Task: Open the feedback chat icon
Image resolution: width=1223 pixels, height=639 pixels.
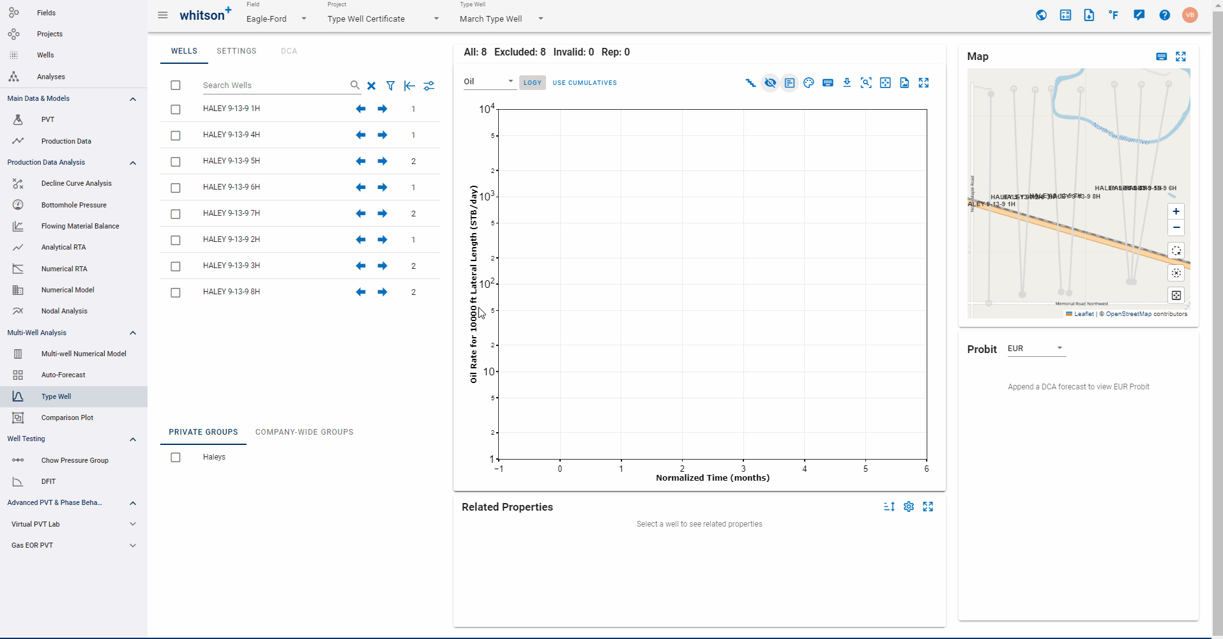Action: click(x=1139, y=15)
